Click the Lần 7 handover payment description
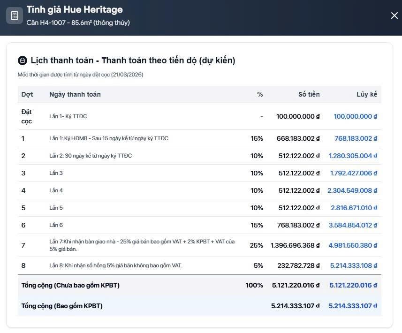Image resolution: width=402 pixels, height=333 pixels. point(142,245)
